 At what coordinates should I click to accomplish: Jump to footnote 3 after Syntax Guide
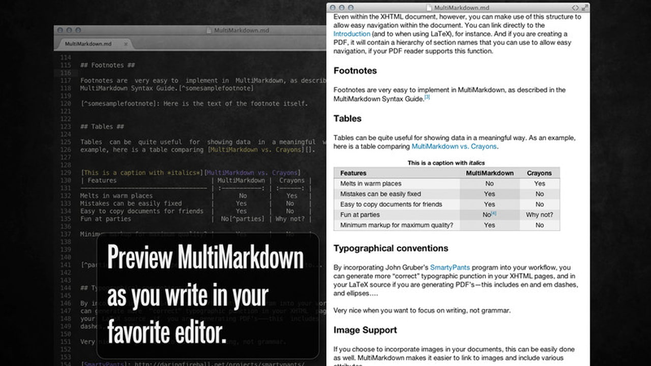[427, 97]
